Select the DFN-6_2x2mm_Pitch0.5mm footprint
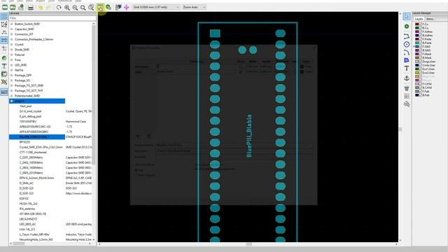Screen dimensions: 448x252 click(x=36, y=178)
